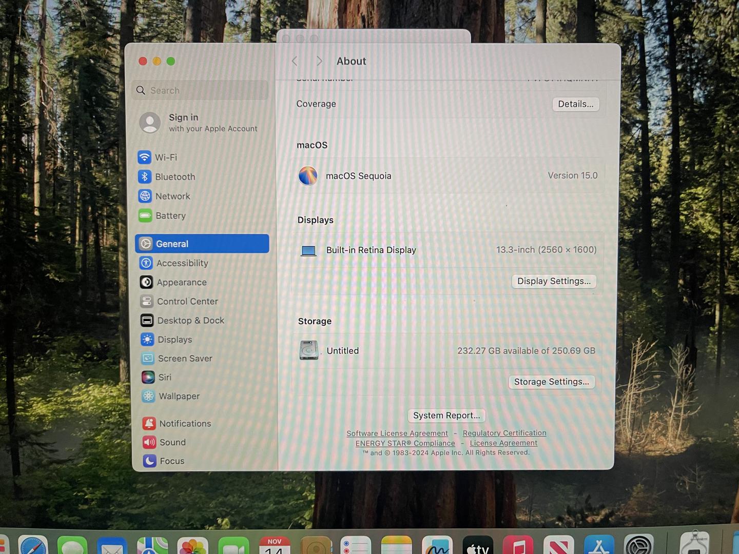Open Maps from the Dock

tap(152, 546)
